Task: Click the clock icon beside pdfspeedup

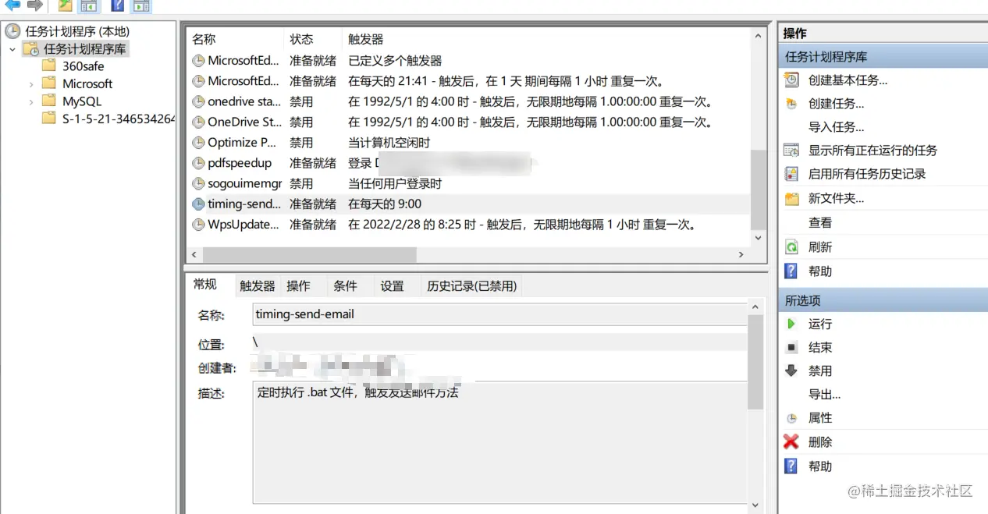Action: point(198,163)
